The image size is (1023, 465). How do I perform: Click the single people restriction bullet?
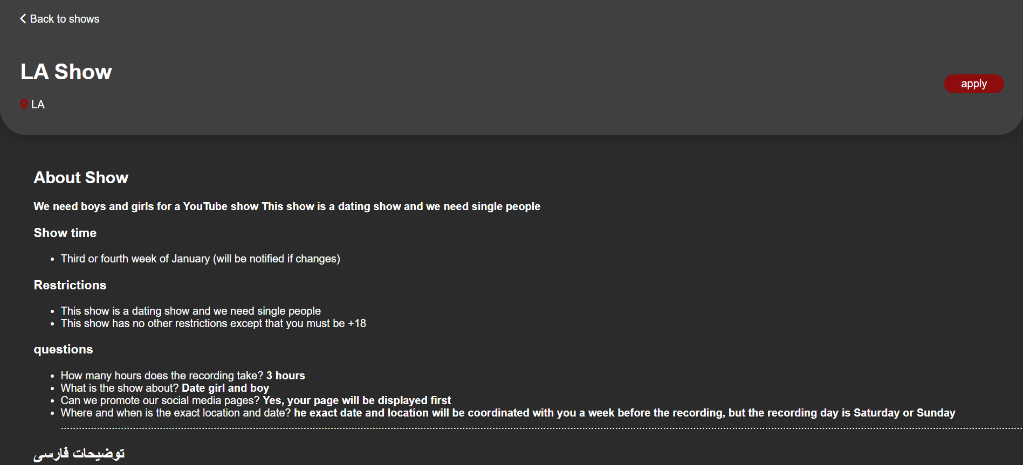tap(190, 311)
